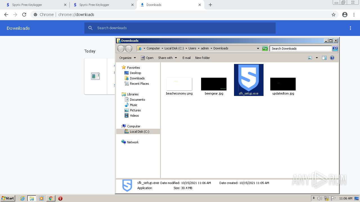Open Chrome profile avatar menu
The width and height of the screenshot is (360, 202).
click(345, 15)
